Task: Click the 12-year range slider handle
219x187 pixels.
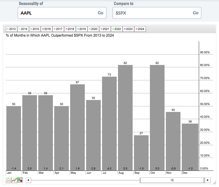Action: pos(172,180)
